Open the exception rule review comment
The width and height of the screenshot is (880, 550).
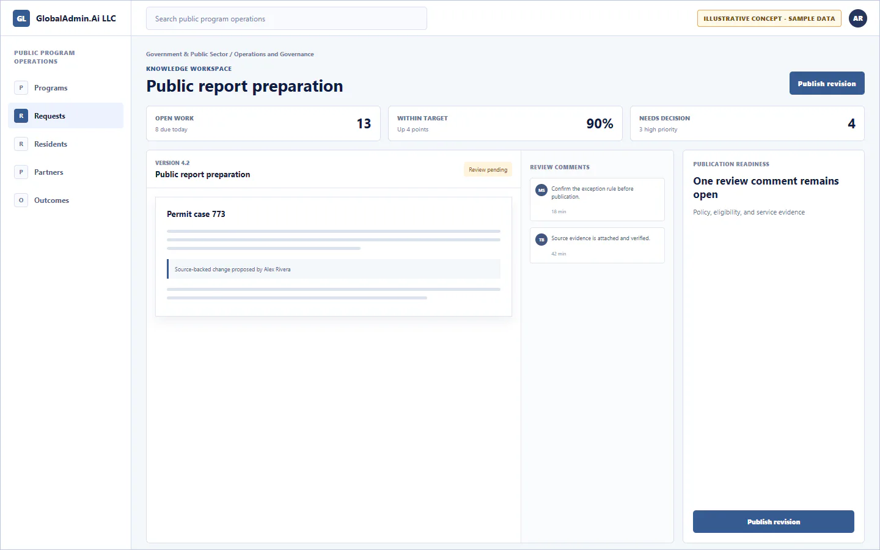click(x=597, y=199)
